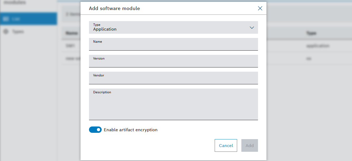Expand the Type dropdown chevron

coord(252,28)
